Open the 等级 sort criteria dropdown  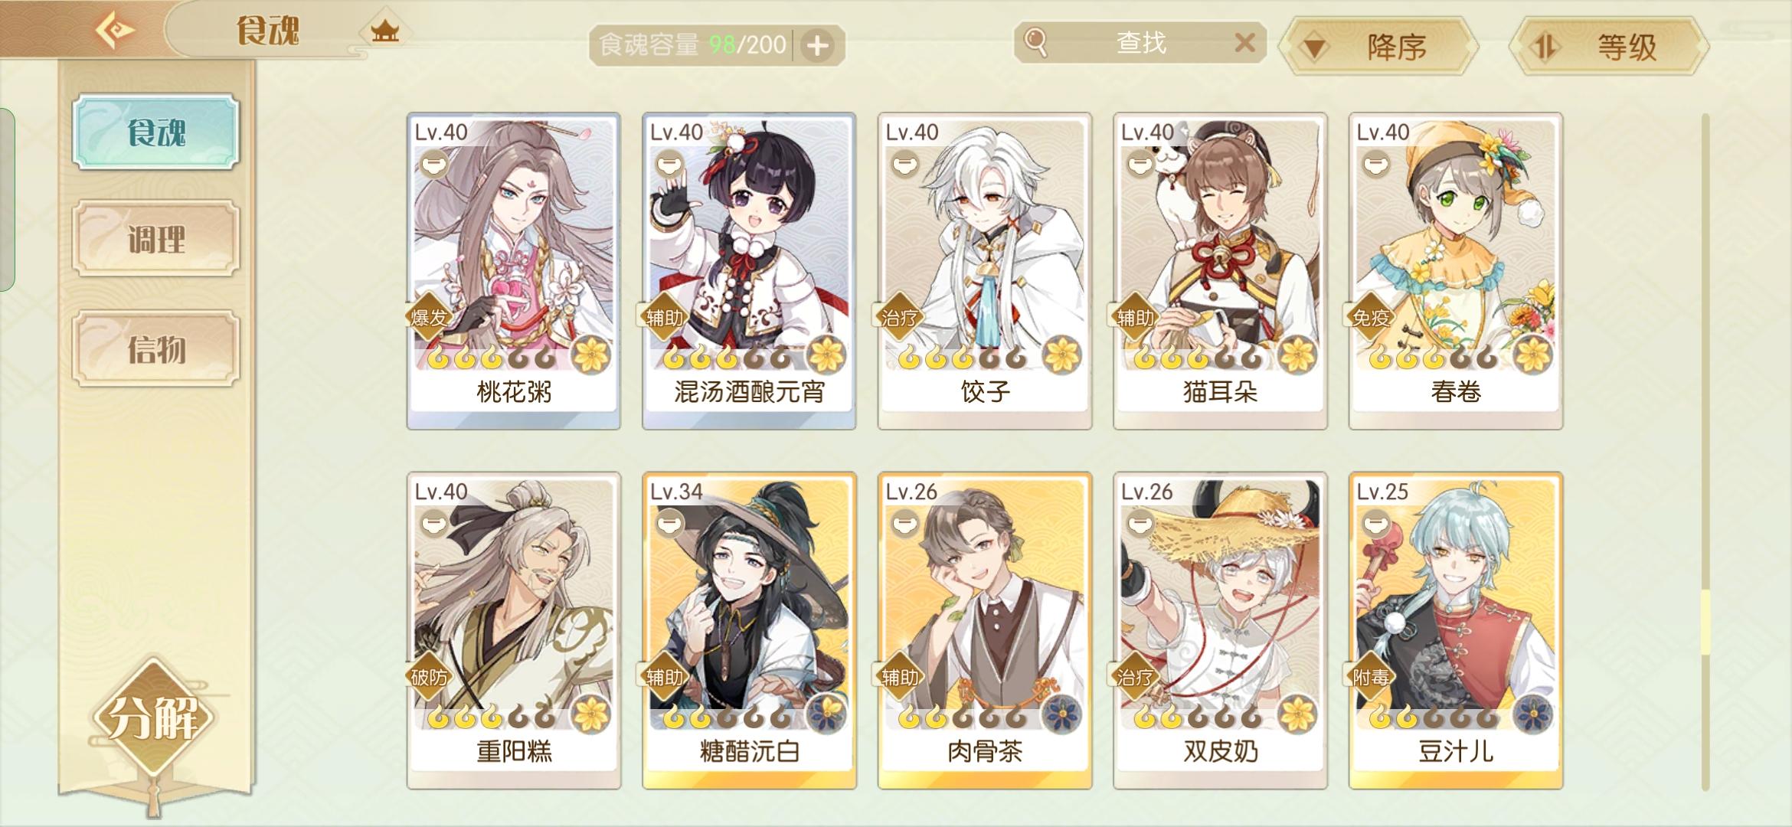point(1610,47)
